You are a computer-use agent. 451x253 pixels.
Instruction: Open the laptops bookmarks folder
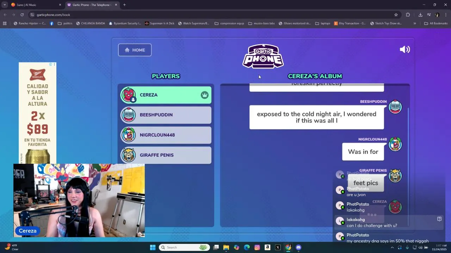pos(323,24)
